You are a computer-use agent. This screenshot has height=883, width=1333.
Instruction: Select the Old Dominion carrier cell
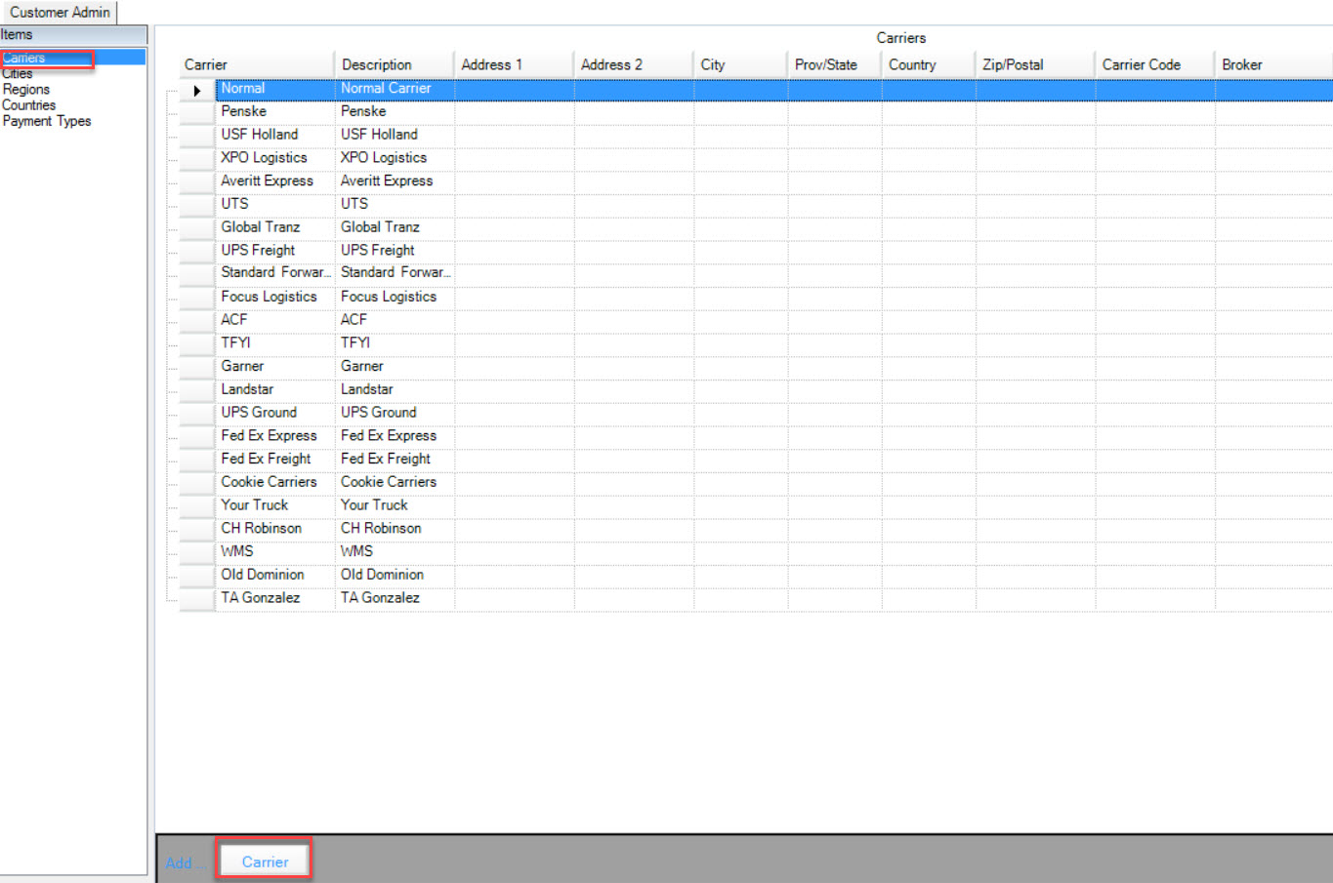click(x=275, y=575)
